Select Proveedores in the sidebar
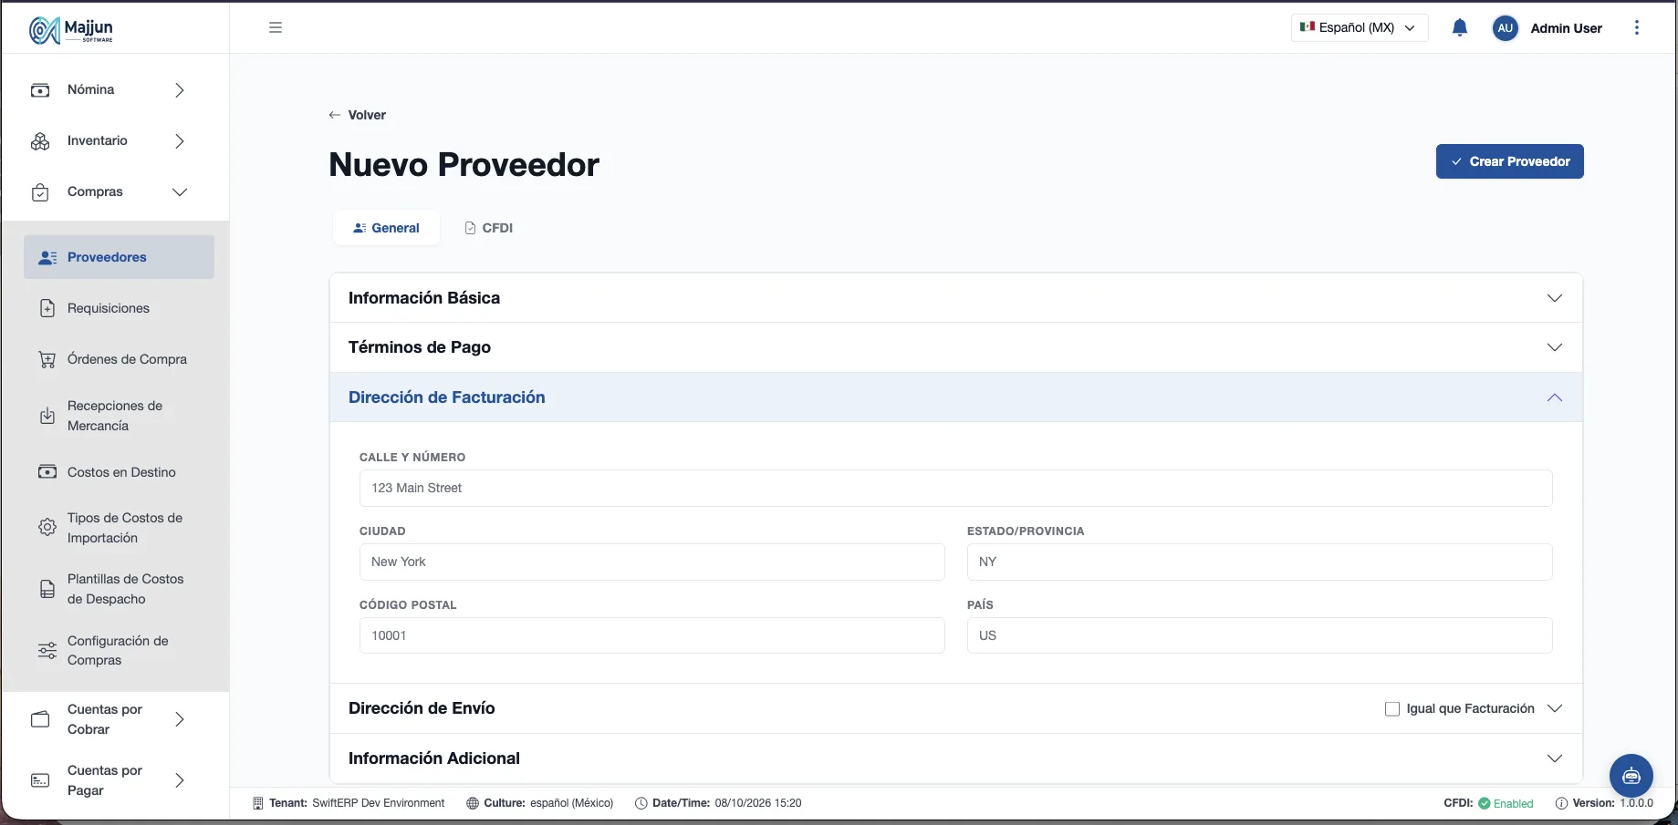The width and height of the screenshot is (1678, 825). [119, 257]
